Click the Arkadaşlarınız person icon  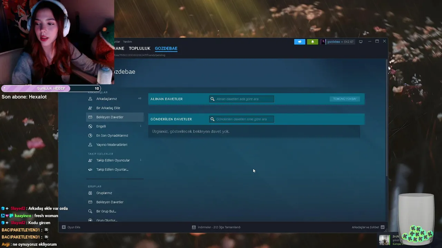coord(90,99)
